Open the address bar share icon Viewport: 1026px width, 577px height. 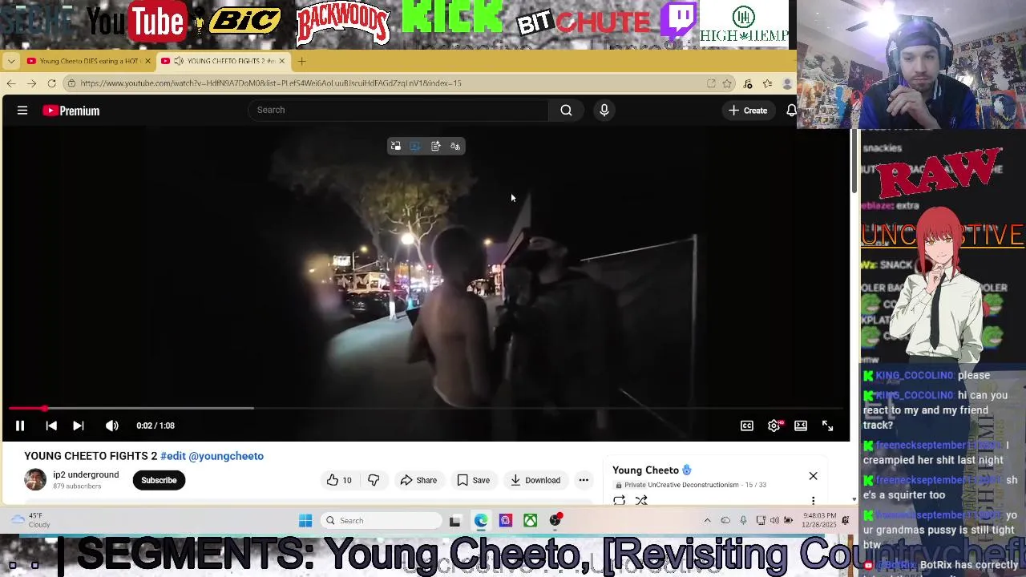tap(711, 83)
